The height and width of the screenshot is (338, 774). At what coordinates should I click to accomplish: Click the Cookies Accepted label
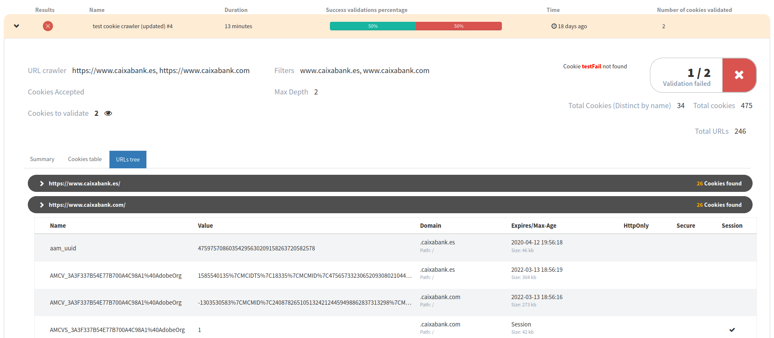pyautogui.click(x=56, y=92)
